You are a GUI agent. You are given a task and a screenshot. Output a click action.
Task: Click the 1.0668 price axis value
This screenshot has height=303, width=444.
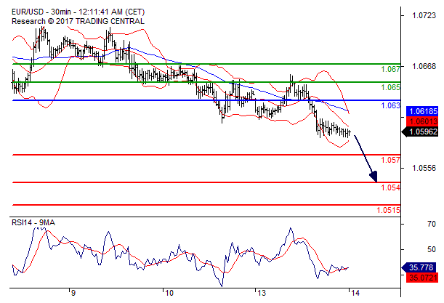pos(424,66)
